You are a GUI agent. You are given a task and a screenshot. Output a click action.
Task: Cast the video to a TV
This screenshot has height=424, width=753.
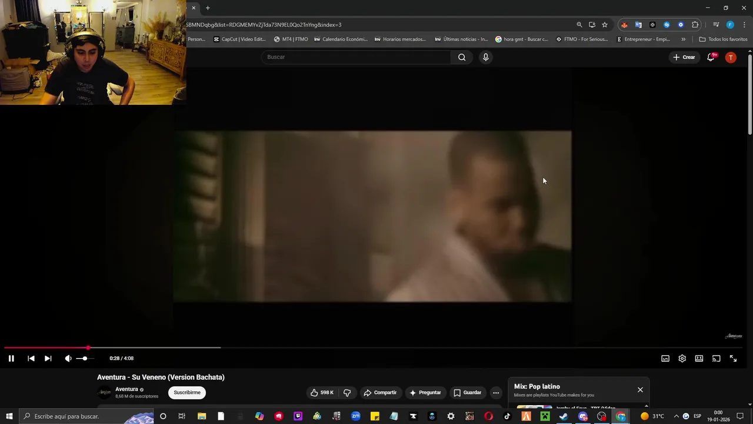pyautogui.click(x=716, y=358)
